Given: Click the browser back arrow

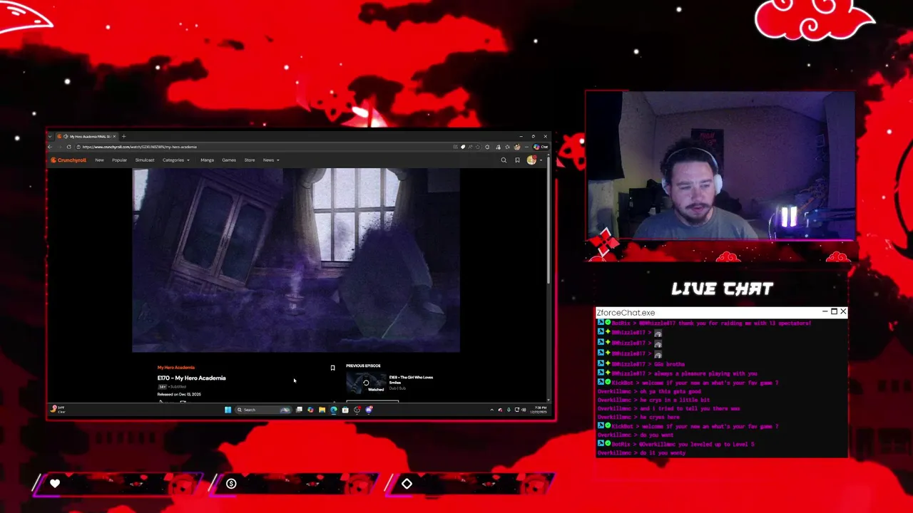Looking at the screenshot, I should coord(50,147).
